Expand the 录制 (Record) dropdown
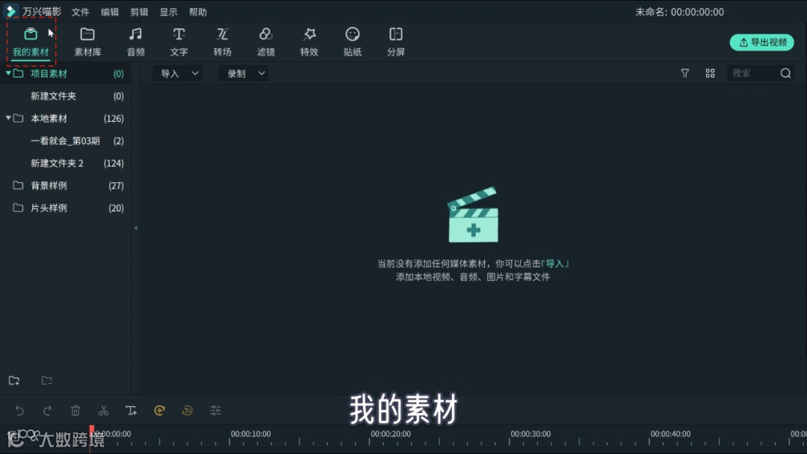This screenshot has height=454, width=807. tap(261, 73)
